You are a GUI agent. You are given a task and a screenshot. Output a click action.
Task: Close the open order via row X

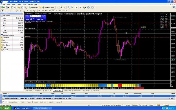(174, 96)
